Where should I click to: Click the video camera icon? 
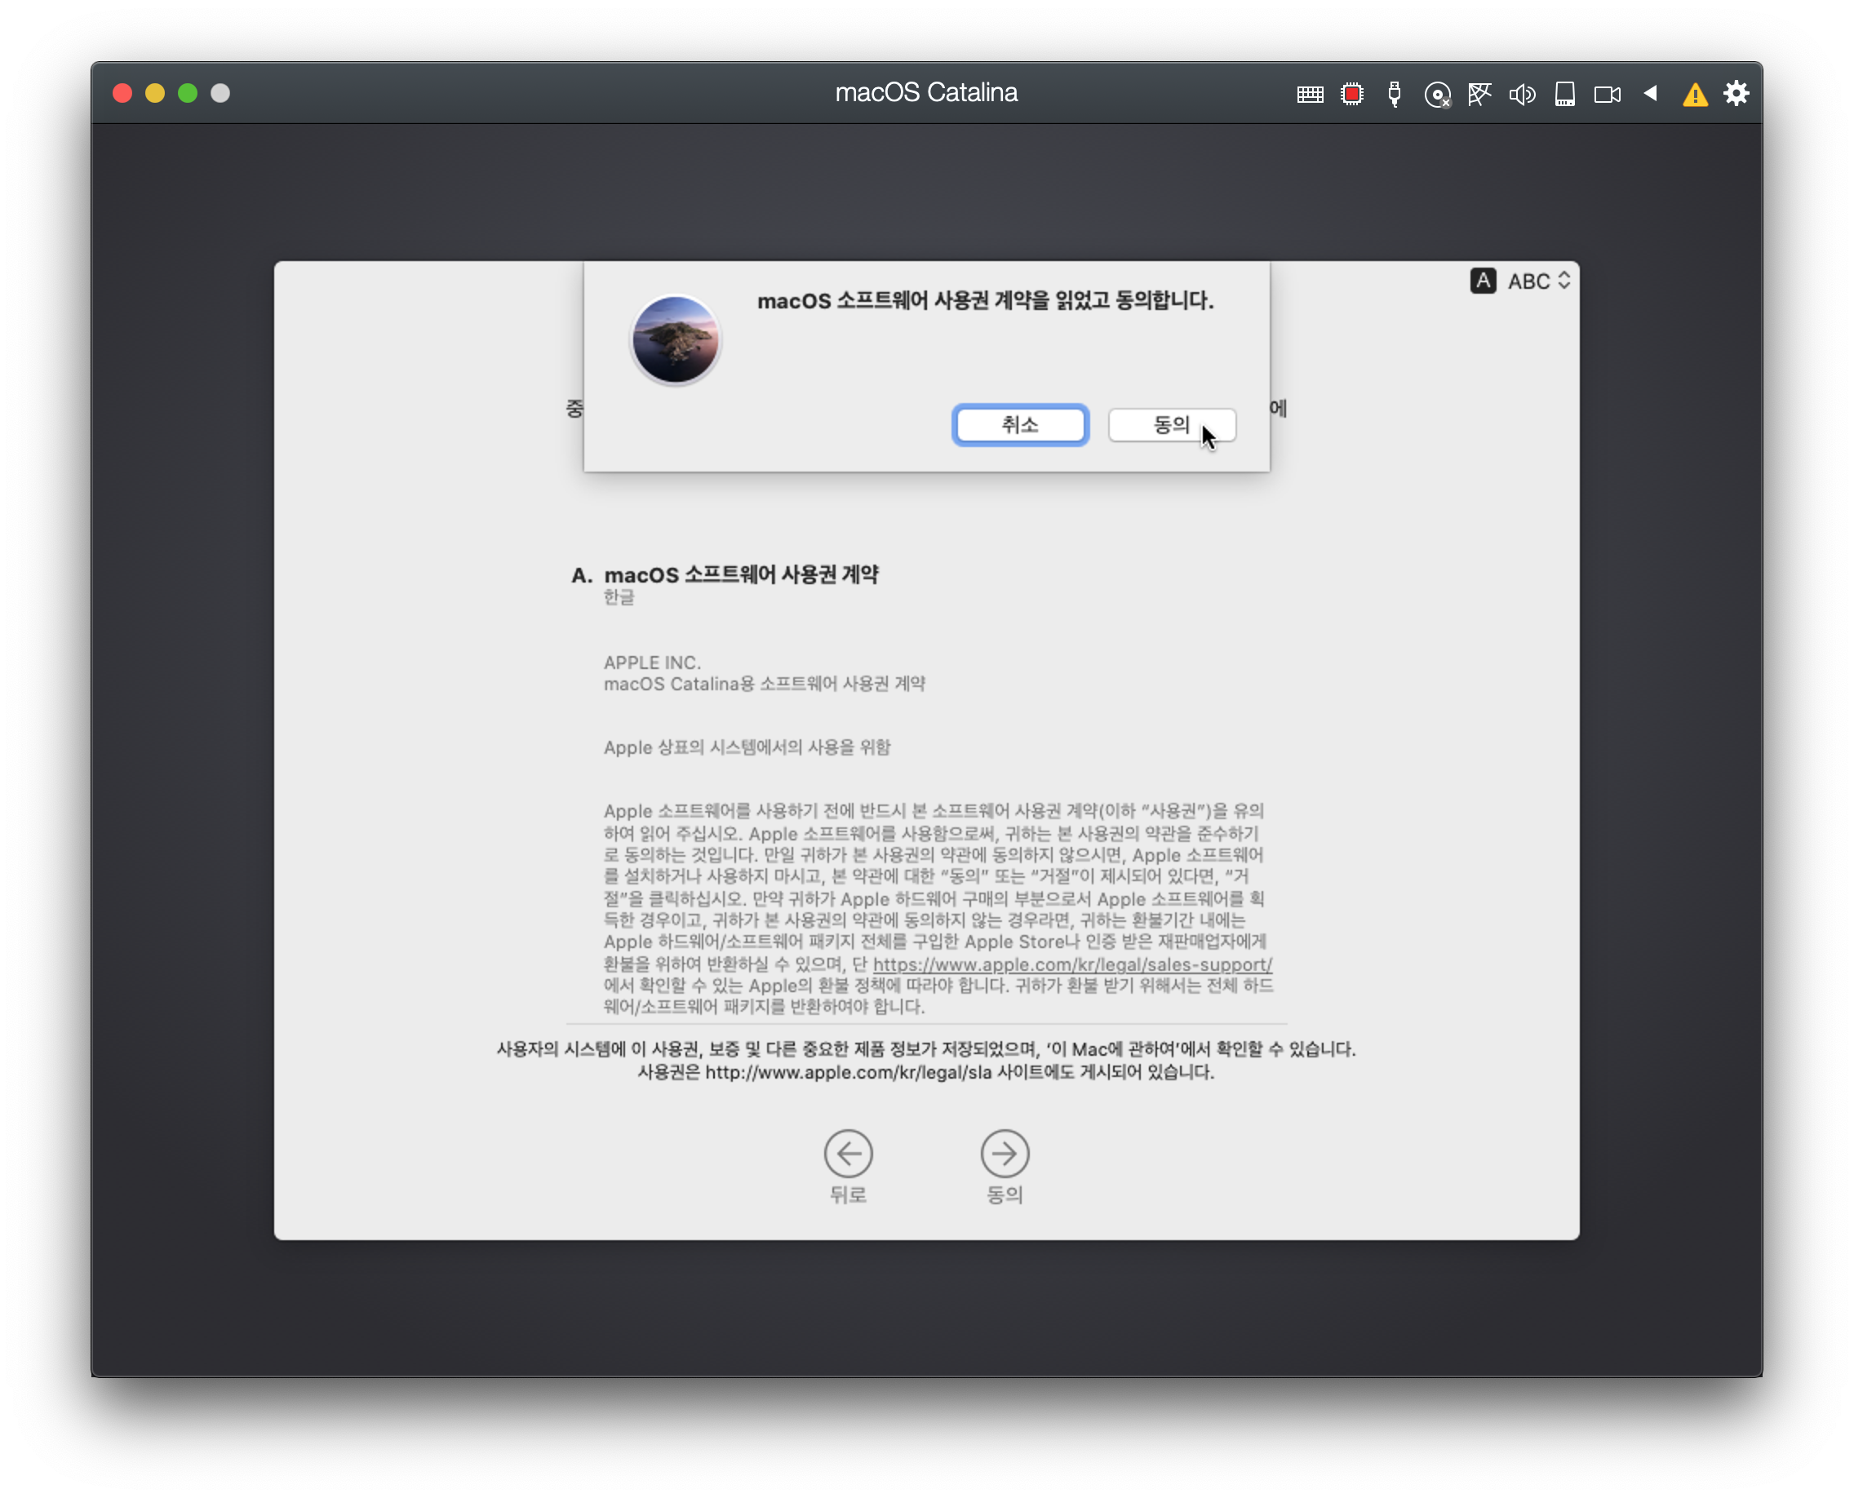coord(1607,94)
